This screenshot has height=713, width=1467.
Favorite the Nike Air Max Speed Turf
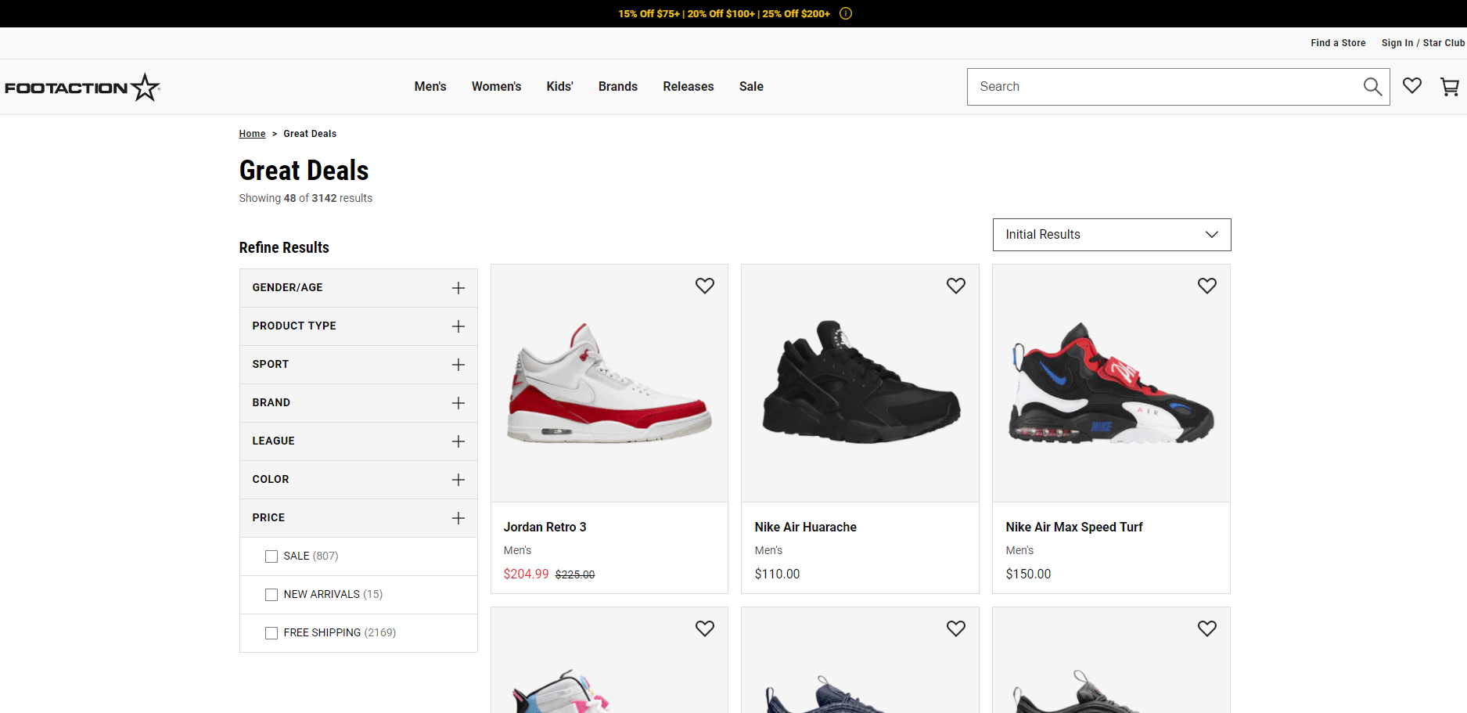tap(1207, 286)
